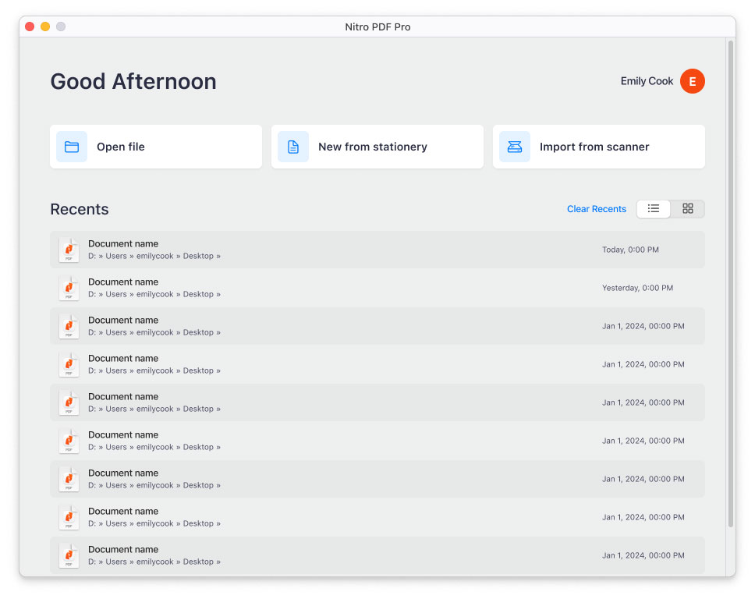Screen dimensions: 755x599
Task: Click the page icon on New from stationery
Action: [293, 147]
